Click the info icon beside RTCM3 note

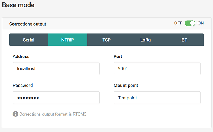click(16, 114)
